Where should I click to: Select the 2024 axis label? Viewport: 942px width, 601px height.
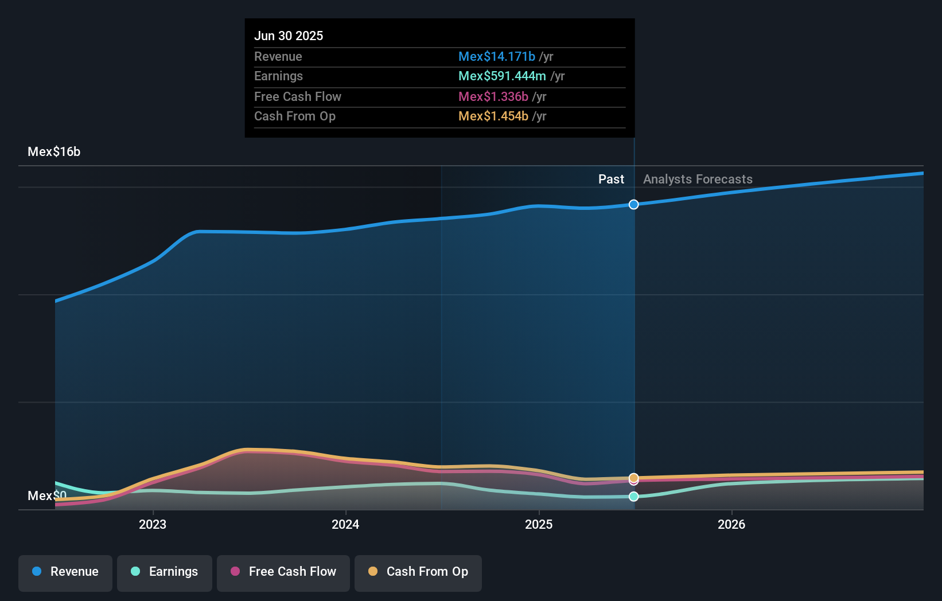345,524
